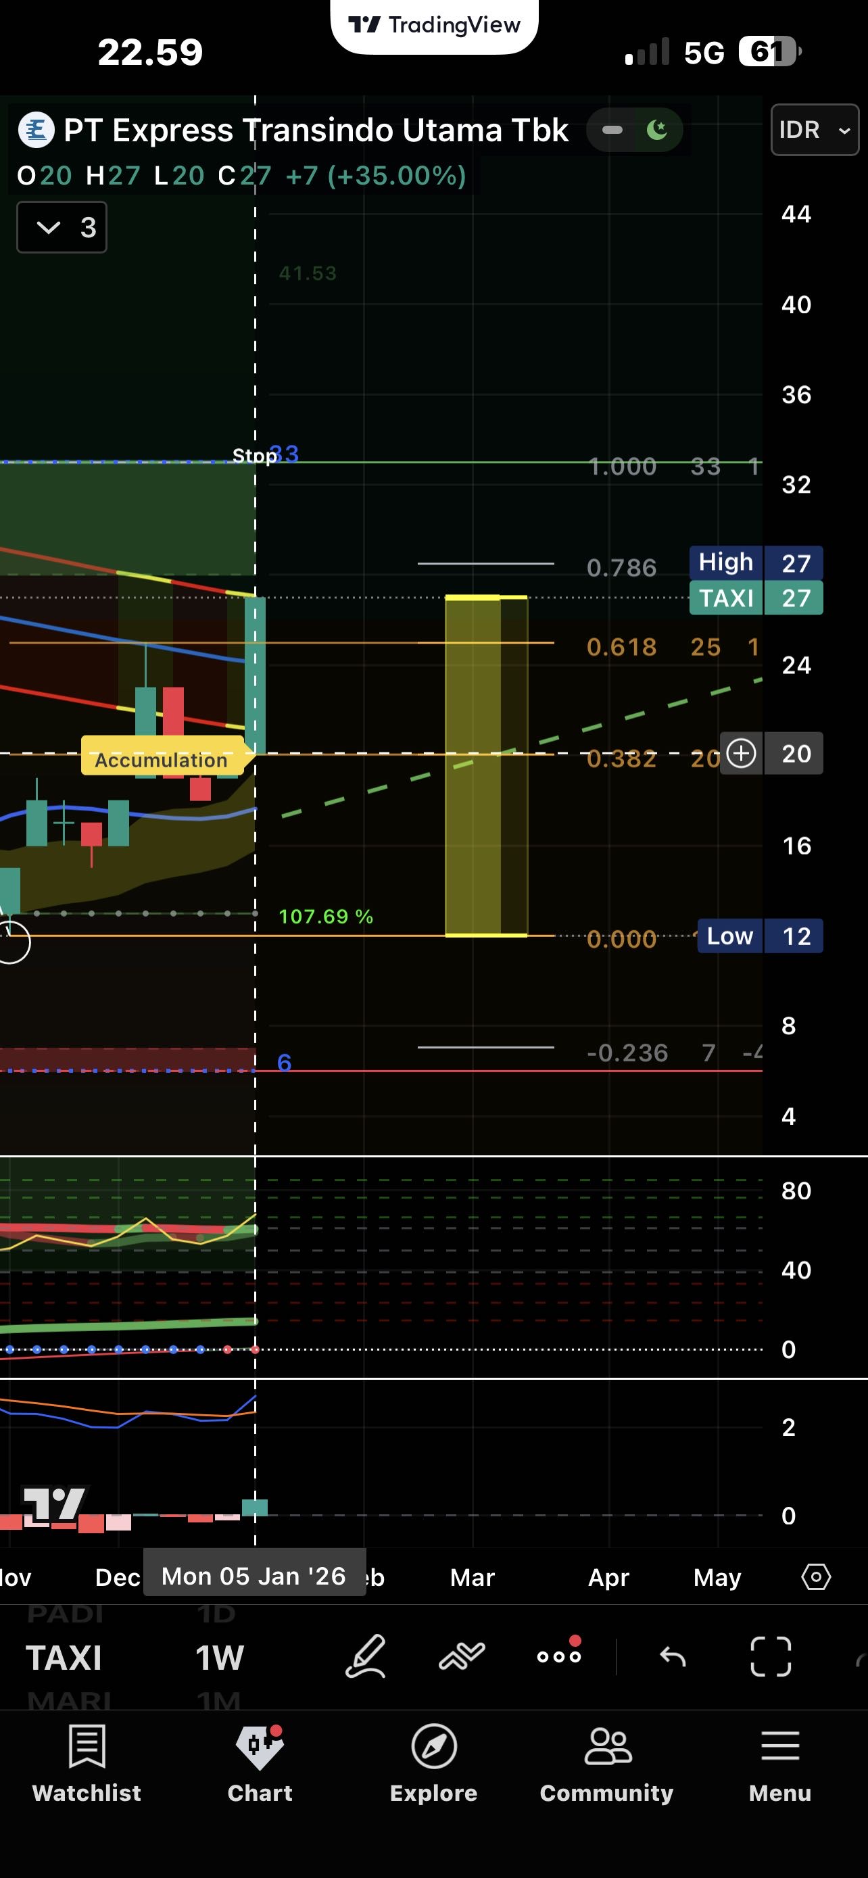Switch to the Community tab
This screenshot has width=868, height=1878.
pos(607,1764)
